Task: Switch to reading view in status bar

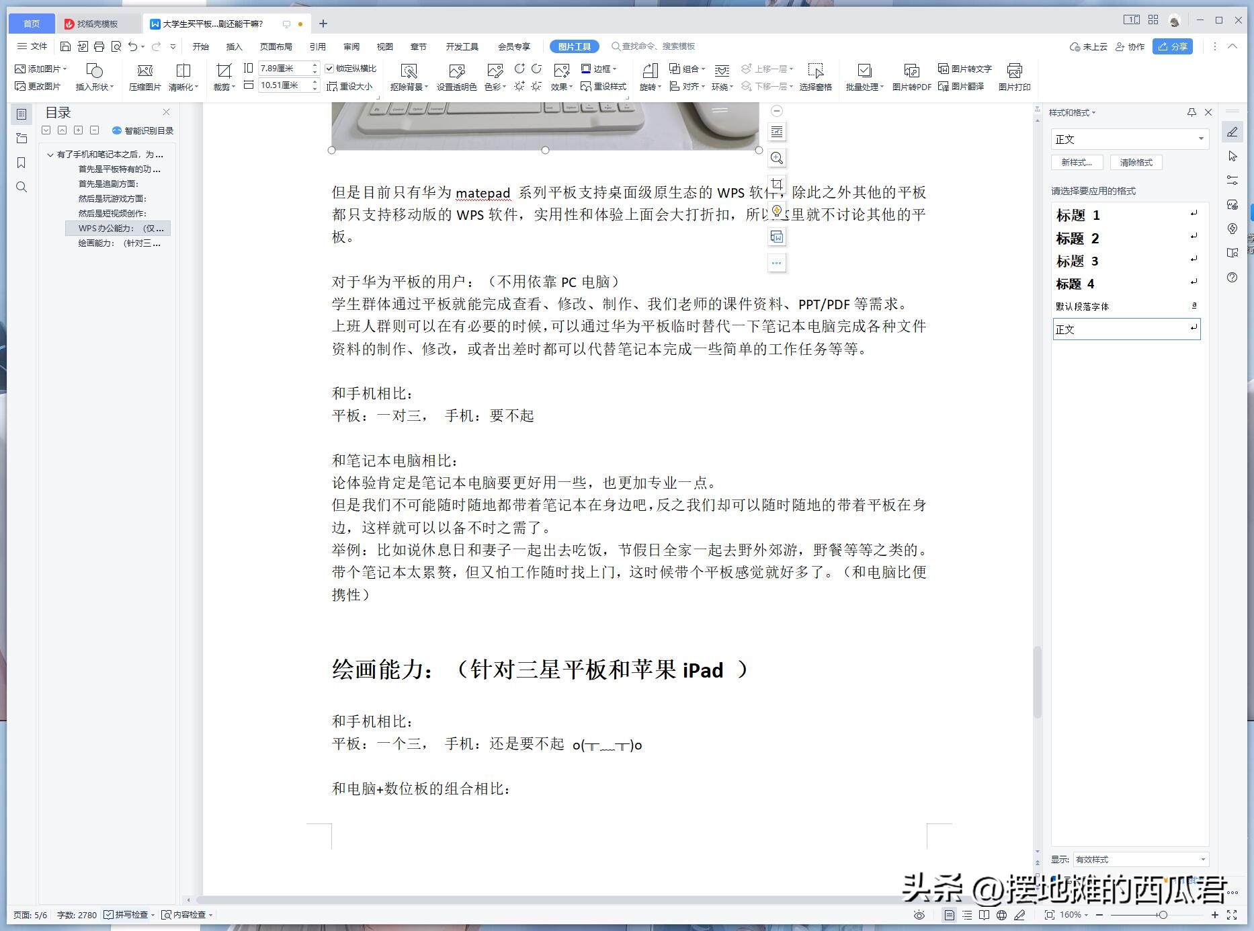Action: pyautogui.click(x=985, y=915)
